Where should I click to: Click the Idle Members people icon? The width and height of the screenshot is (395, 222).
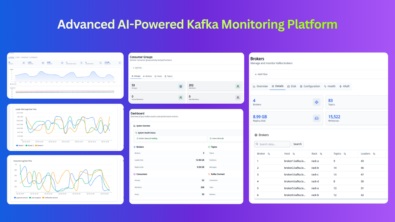pyautogui.click(x=238, y=98)
